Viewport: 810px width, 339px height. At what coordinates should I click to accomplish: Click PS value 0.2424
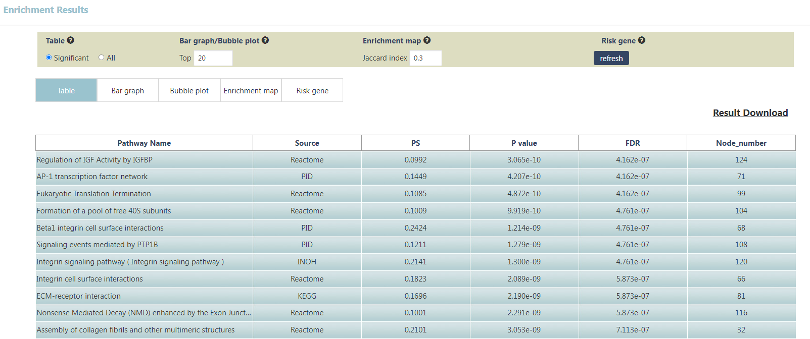pos(415,228)
